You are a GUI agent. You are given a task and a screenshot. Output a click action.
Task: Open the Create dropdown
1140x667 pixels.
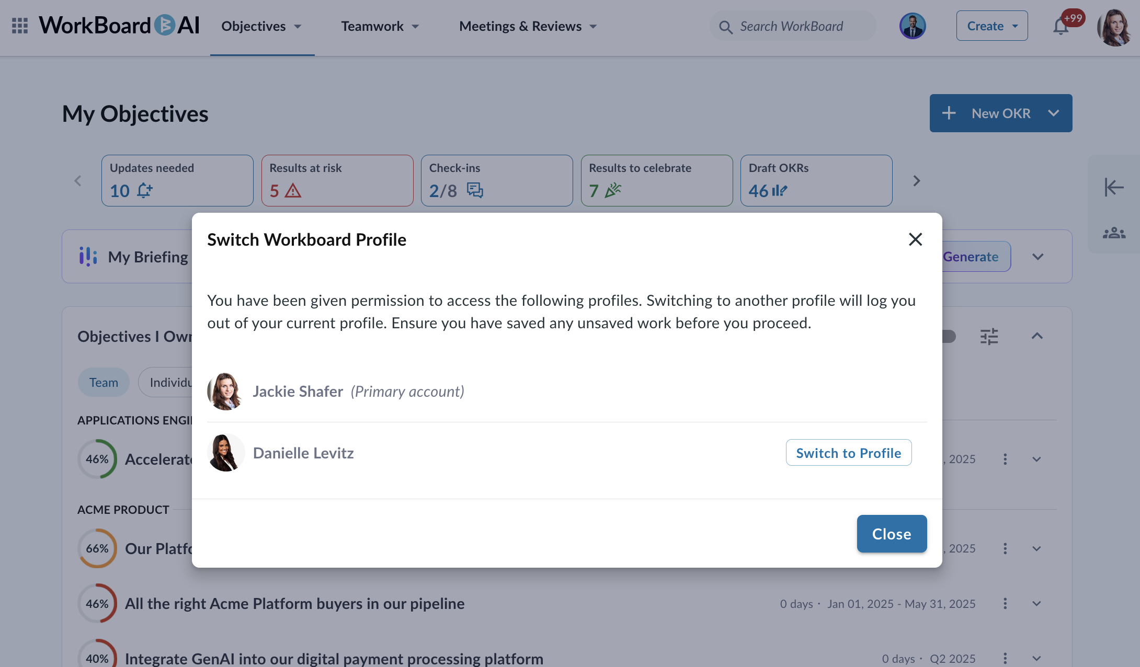click(x=992, y=26)
